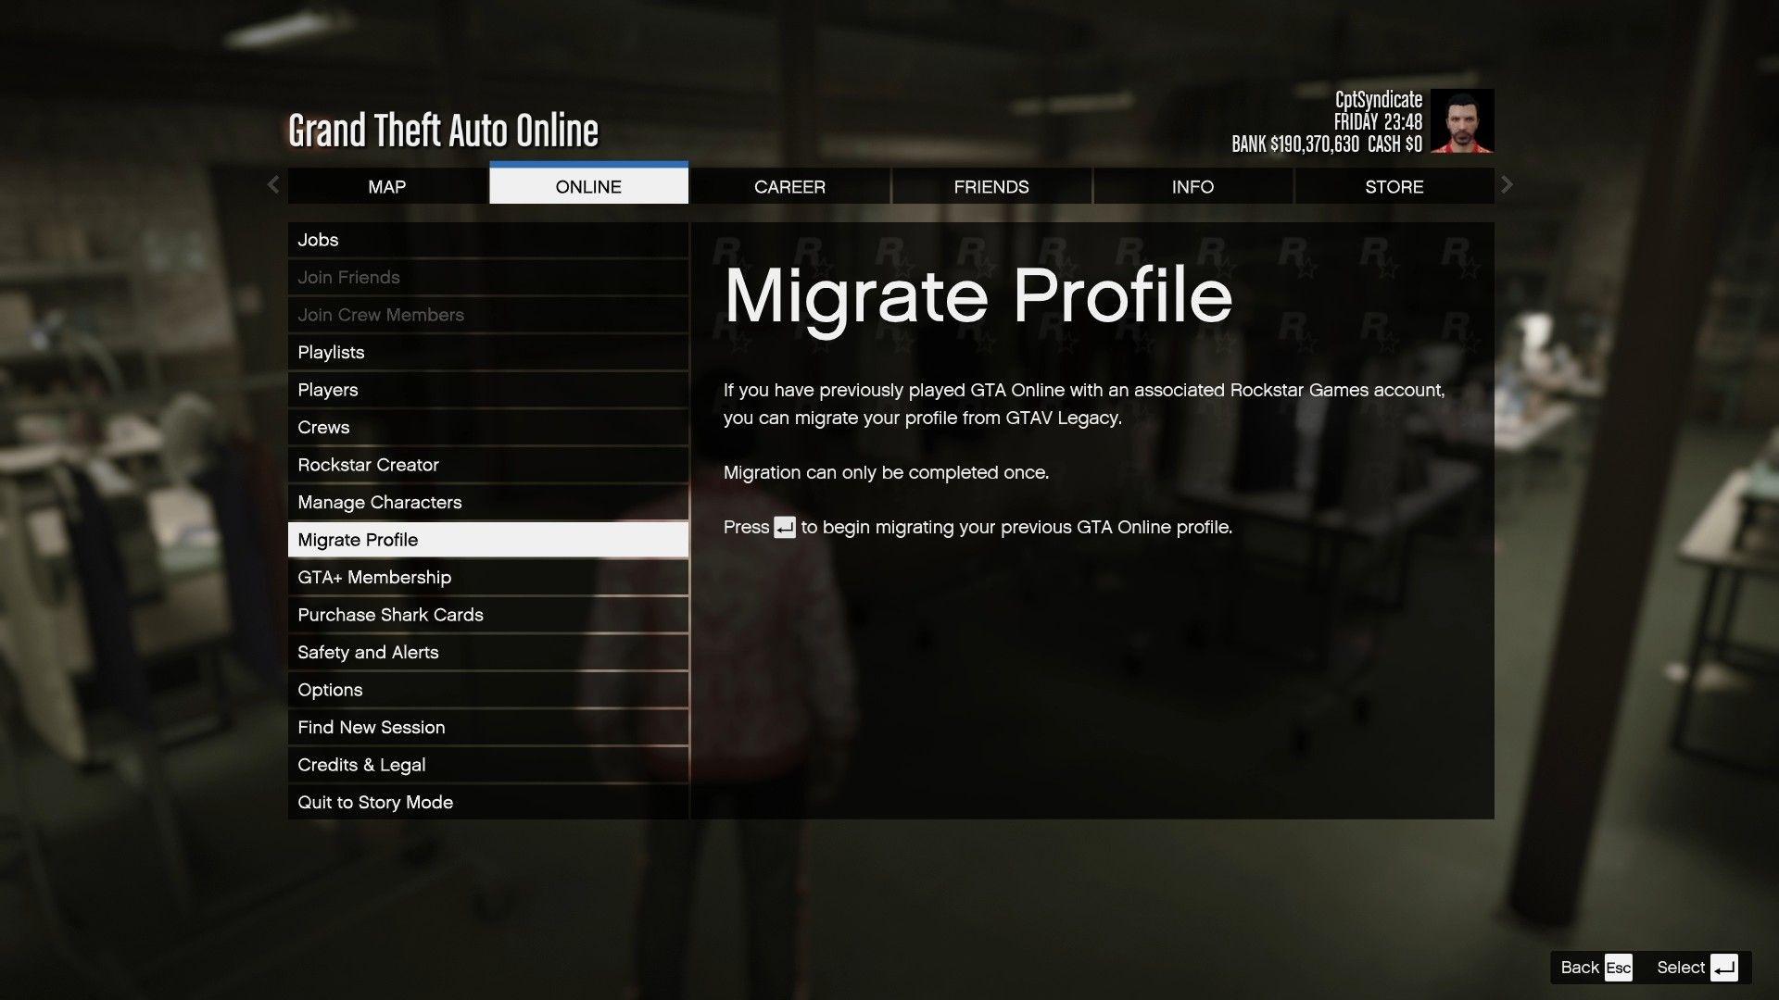
Task: Open the CAREER tab
Action: click(789, 186)
